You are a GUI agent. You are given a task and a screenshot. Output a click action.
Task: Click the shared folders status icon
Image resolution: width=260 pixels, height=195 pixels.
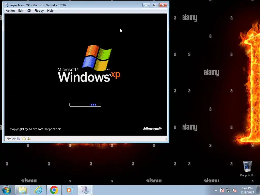pos(24,138)
